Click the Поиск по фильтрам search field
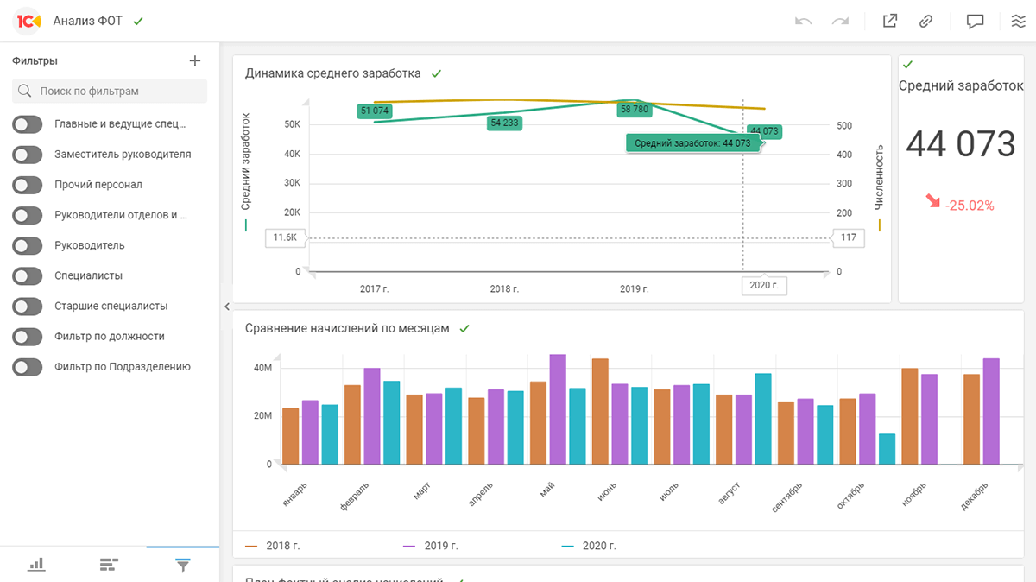Viewport: 1036px width, 582px height. (x=110, y=91)
